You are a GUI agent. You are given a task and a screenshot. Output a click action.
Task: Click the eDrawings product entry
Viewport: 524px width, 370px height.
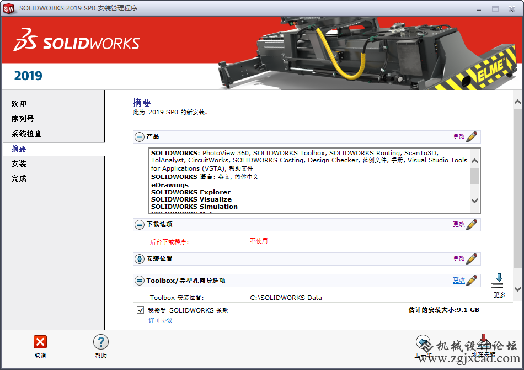coord(170,185)
